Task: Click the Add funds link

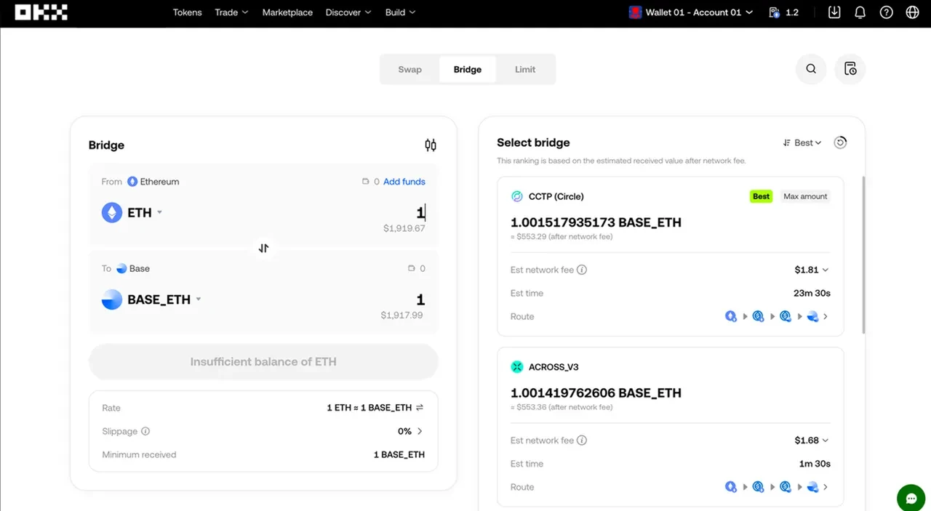Action: point(404,182)
